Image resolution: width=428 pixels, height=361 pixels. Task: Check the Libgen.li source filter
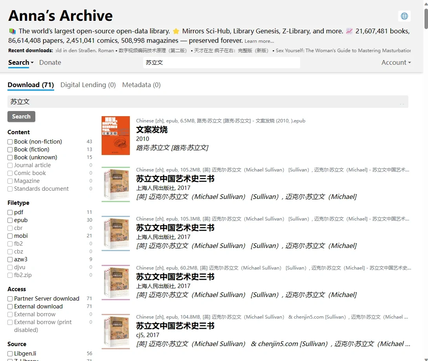tap(10, 354)
